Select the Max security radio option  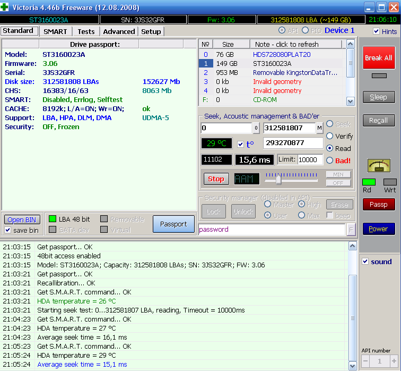(x=301, y=215)
